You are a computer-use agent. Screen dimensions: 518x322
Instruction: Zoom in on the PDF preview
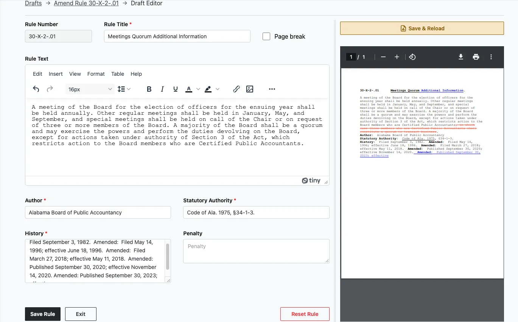397,57
